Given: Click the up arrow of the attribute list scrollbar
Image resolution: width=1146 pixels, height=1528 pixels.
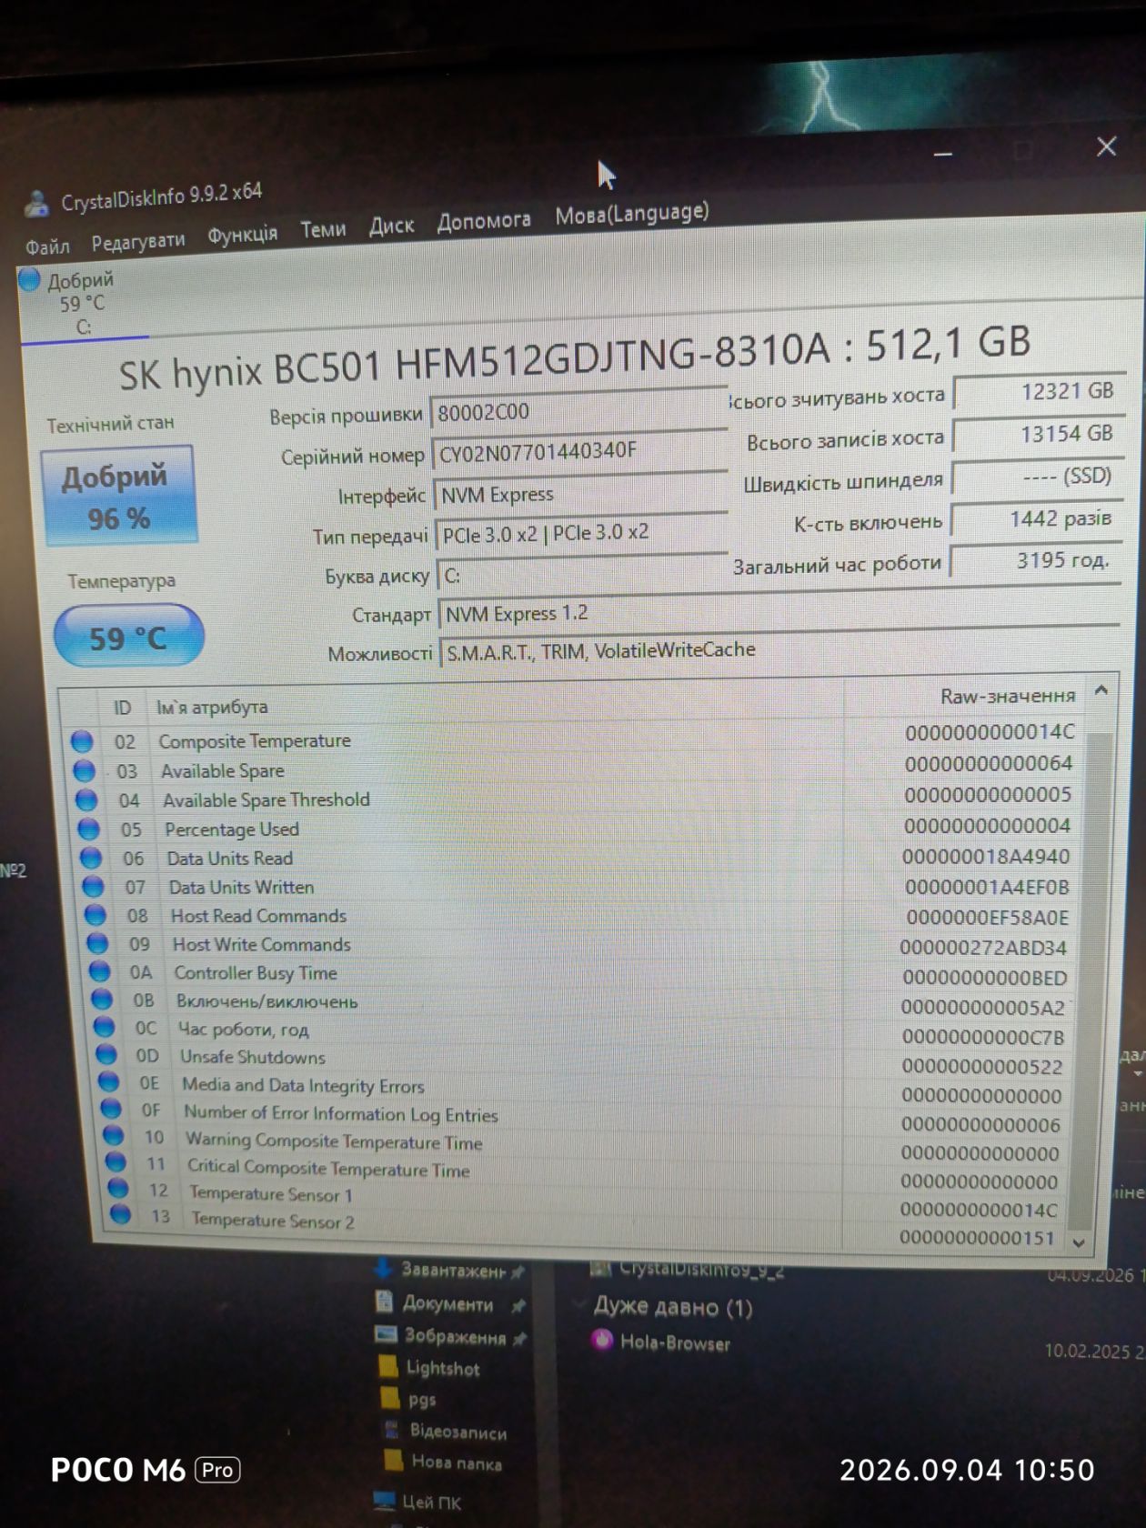Looking at the screenshot, I should (x=1101, y=690).
